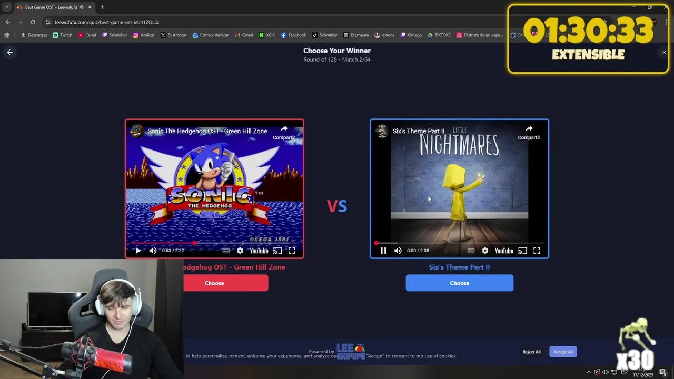This screenshot has width=674, height=379.
Task: Open the Eternauta bookmark
Action: point(356,35)
